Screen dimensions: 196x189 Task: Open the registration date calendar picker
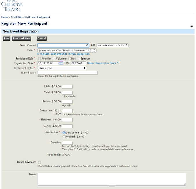[61, 63]
